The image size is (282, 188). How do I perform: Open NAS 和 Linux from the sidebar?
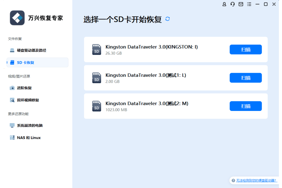point(38,137)
